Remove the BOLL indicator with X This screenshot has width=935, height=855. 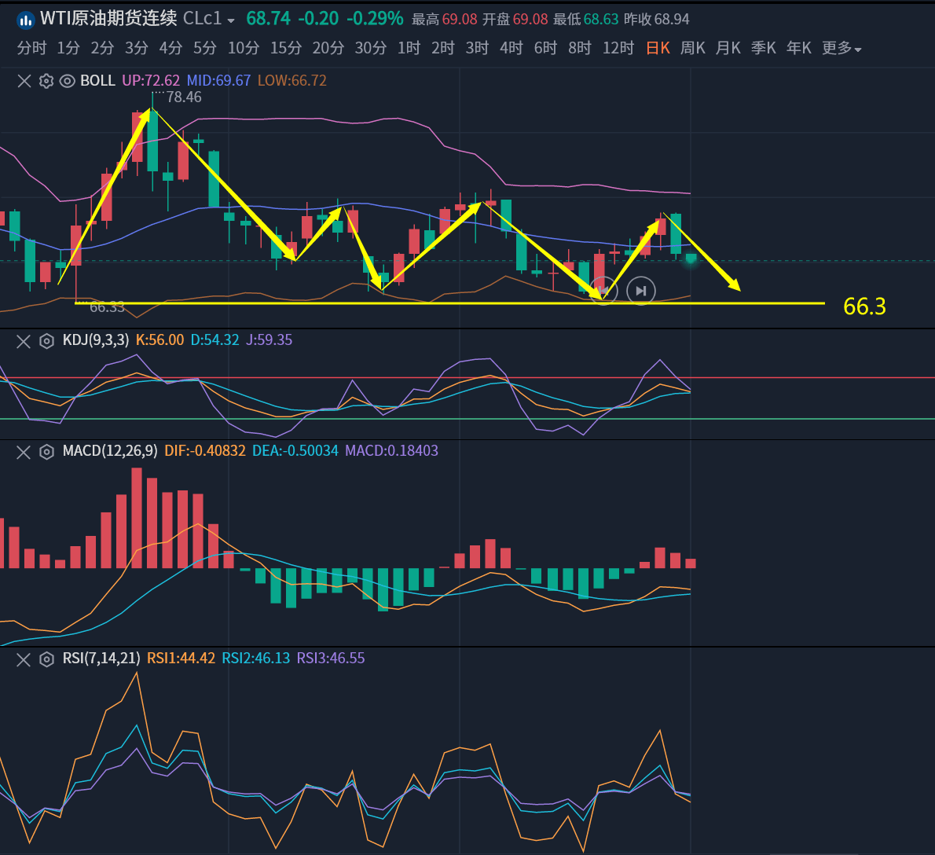point(24,81)
